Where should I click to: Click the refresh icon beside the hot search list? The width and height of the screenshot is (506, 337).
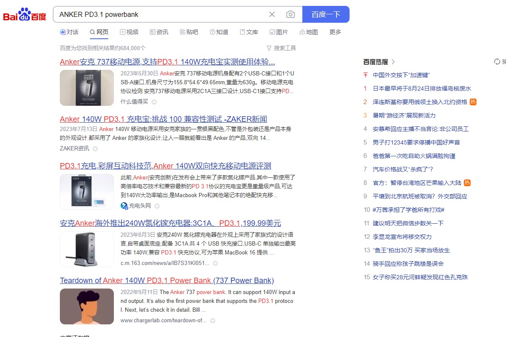click(497, 62)
